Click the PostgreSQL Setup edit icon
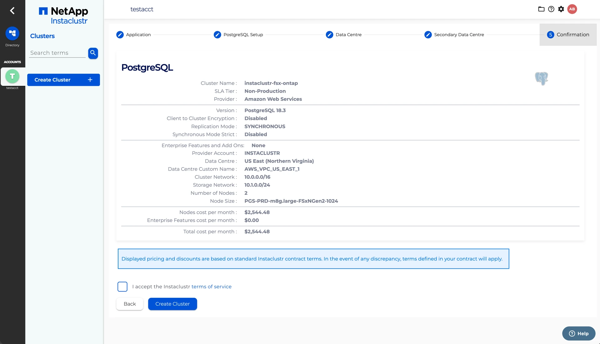600x344 pixels. click(217, 35)
